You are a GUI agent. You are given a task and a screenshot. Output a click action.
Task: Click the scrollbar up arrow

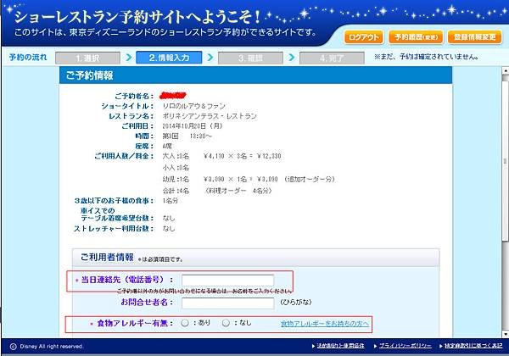click(505, 70)
